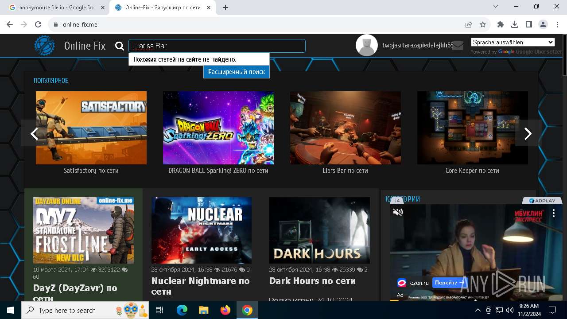Image resolution: width=567 pixels, height=319 pixels.
Task: Click the Dragon Ball Sparking Zero thumbnail
Action: [218, 128]
